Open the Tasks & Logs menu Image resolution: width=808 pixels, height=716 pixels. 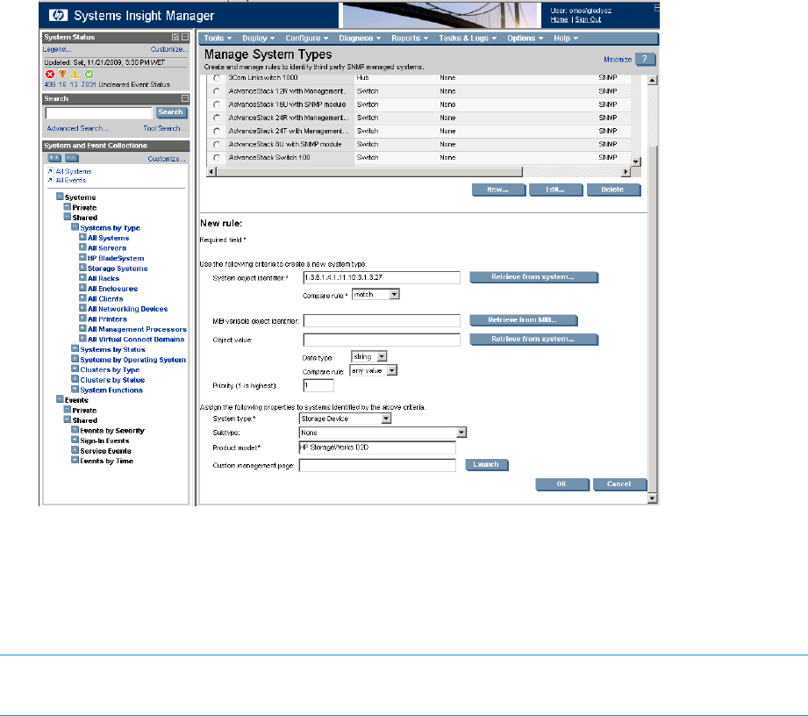[x=468, y=38]
